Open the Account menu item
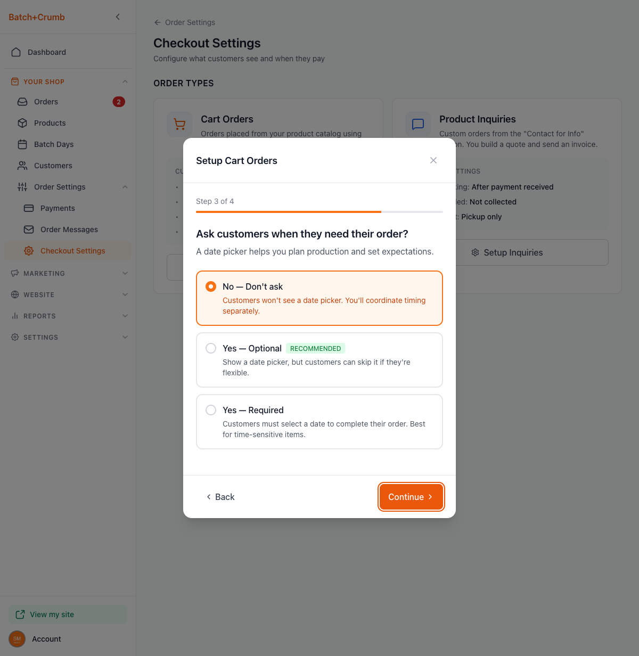This screenshot has height=656, width=639. 46,639
